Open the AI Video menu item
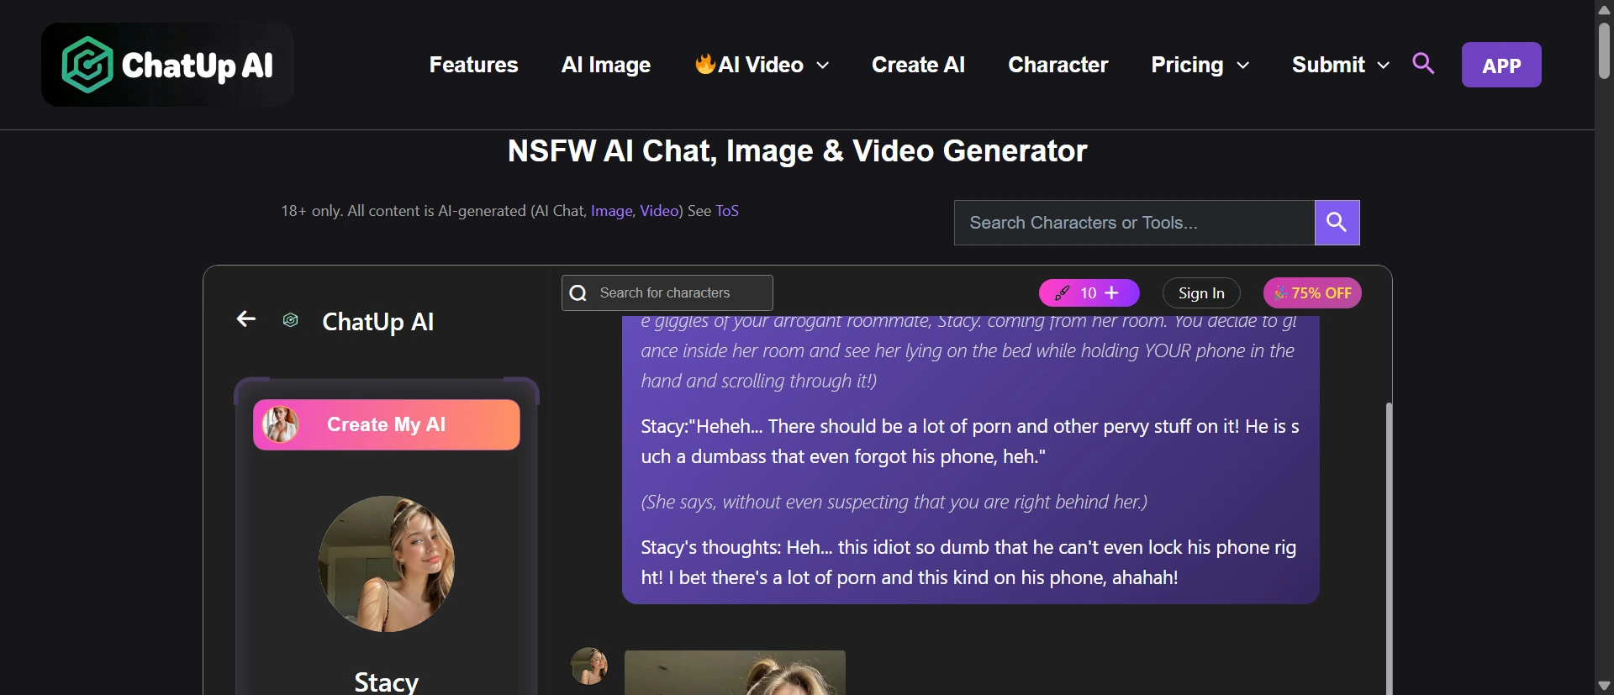Screen dimensions: 1614x695 coord(761,65)
